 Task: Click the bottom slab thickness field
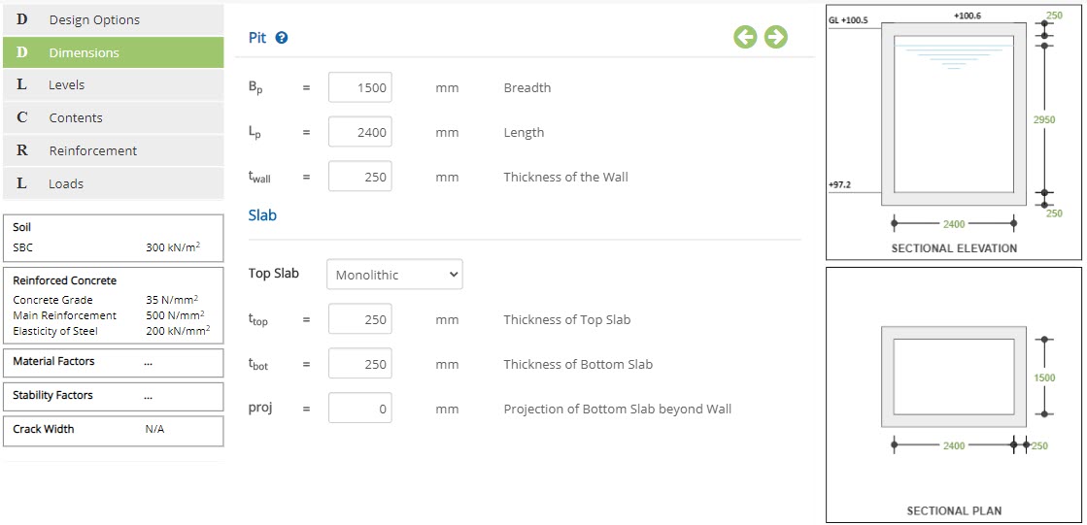click(x=359, y=363)
